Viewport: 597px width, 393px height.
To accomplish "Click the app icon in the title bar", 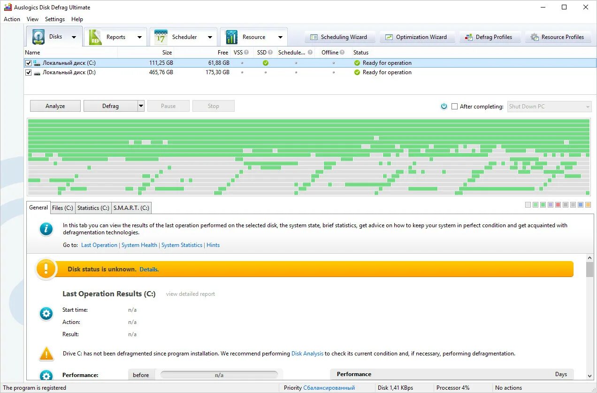I will coord(8,8).
